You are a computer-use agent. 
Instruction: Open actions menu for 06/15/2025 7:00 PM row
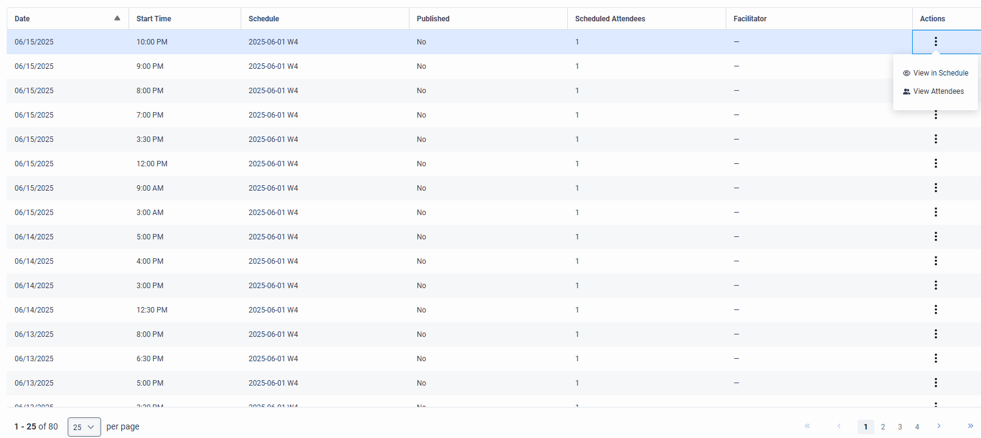[x=935, y=115]
